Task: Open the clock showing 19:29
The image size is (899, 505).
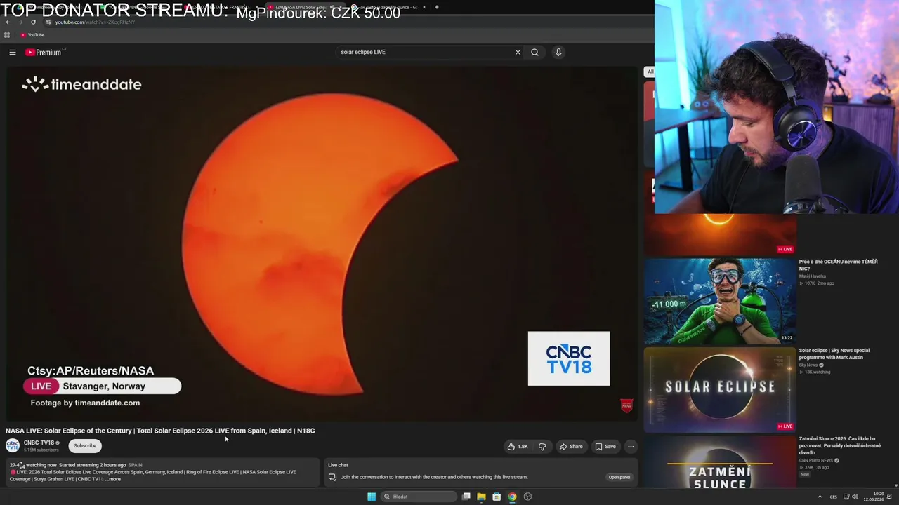Action: [874, 497]
